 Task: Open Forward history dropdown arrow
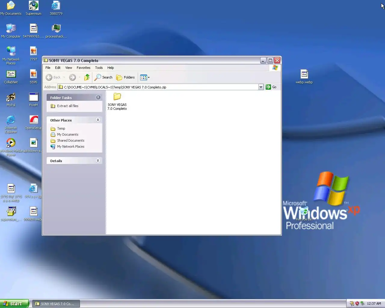click(79, 77)
